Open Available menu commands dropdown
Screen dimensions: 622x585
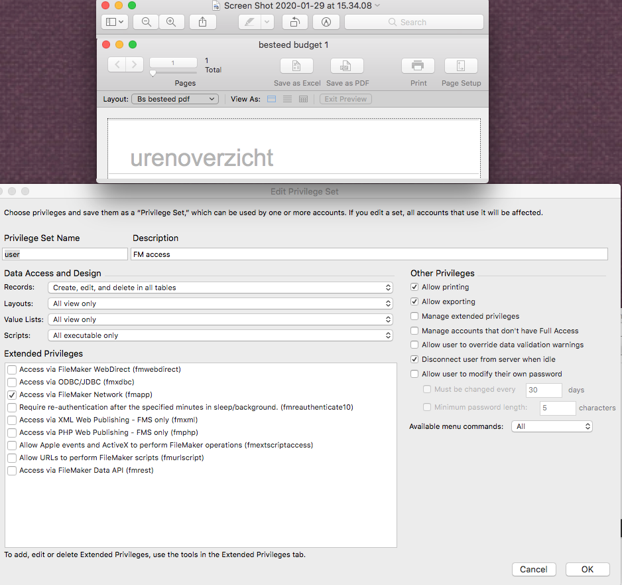click(552, 426)
